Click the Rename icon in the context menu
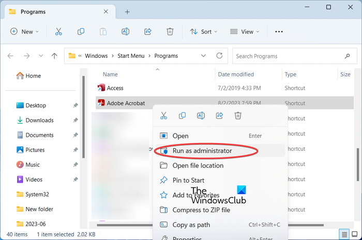 (x=201, y=116)
